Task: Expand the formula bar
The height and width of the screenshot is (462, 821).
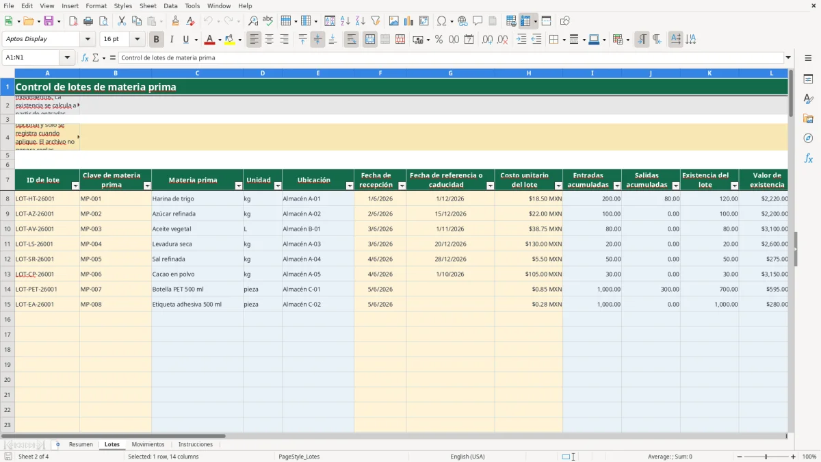Action: point(788,57)
